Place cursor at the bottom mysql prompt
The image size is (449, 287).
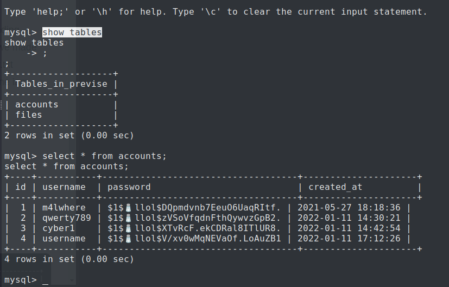pos(45,280)
